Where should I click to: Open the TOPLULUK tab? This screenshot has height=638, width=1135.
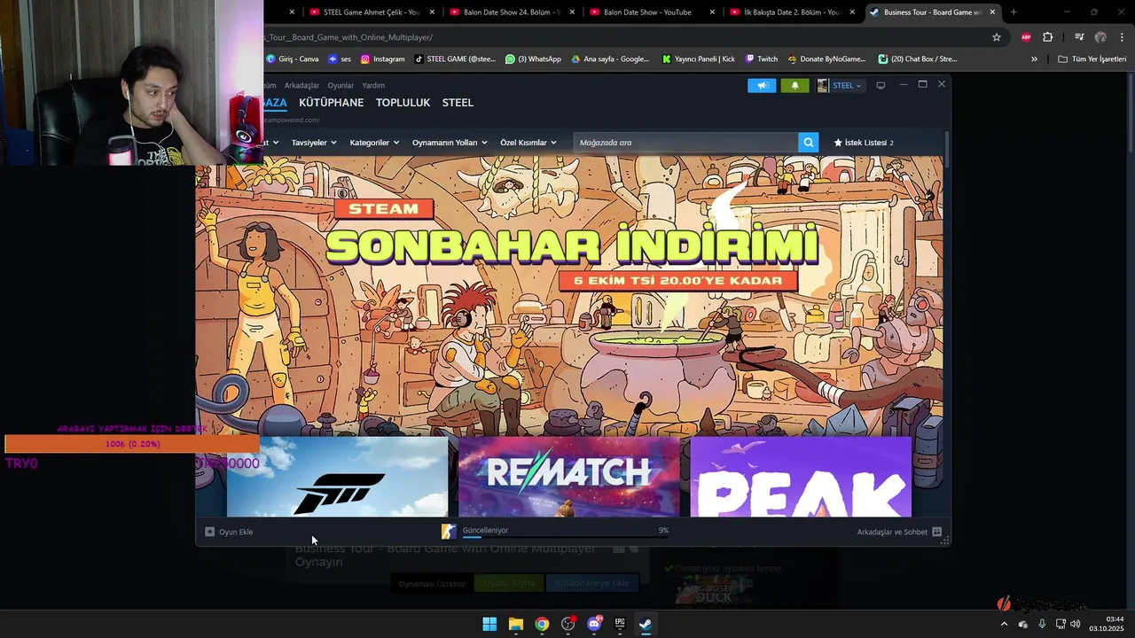(x=403, y=103)
